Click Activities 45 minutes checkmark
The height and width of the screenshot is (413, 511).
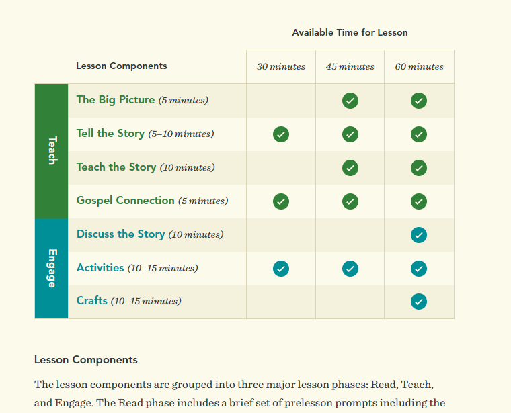[x=350, y=269]
